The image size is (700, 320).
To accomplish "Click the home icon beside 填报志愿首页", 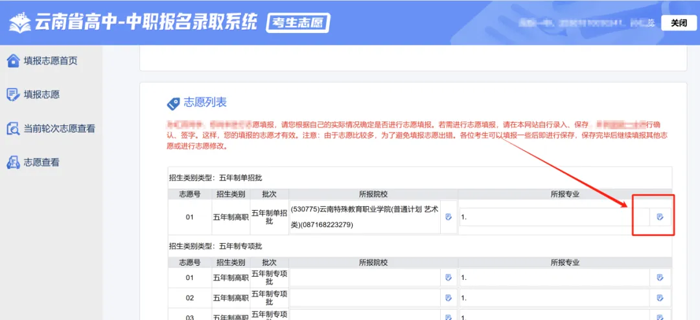I will [x=14, y=61].
